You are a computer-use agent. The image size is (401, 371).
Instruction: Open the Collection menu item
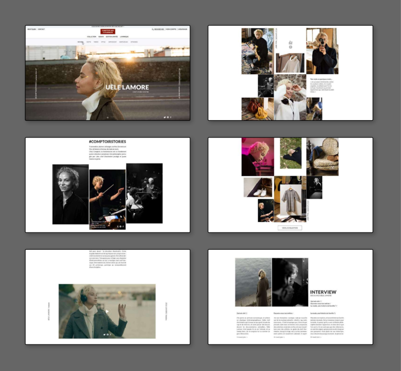(x=91, y=37)
